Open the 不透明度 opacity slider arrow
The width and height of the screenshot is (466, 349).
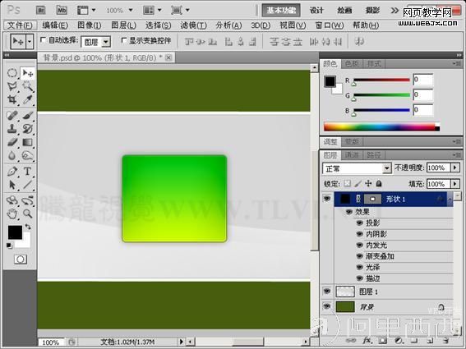coord(455,168)
